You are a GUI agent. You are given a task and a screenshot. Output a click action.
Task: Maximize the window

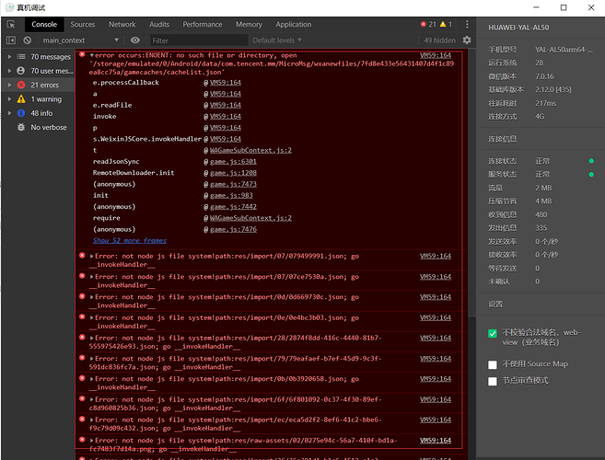564,7
